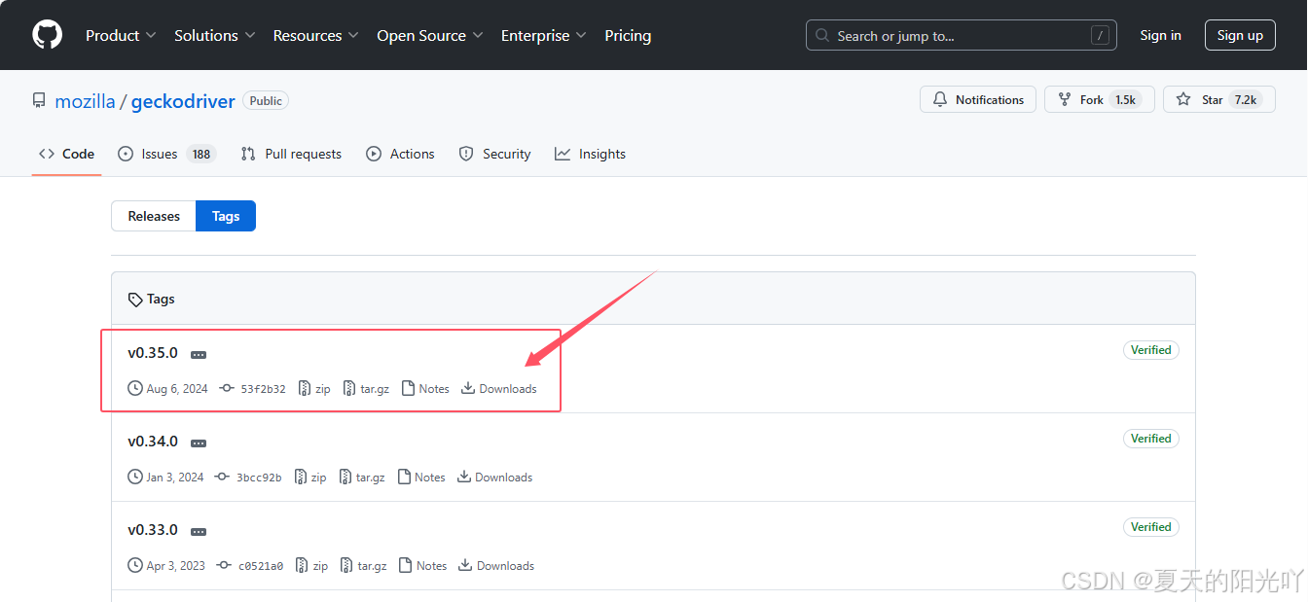Viewport: 1308px width, 602px height.
Task: Open the Security tab
Action: pyautogui.click(x=494, y=154)
